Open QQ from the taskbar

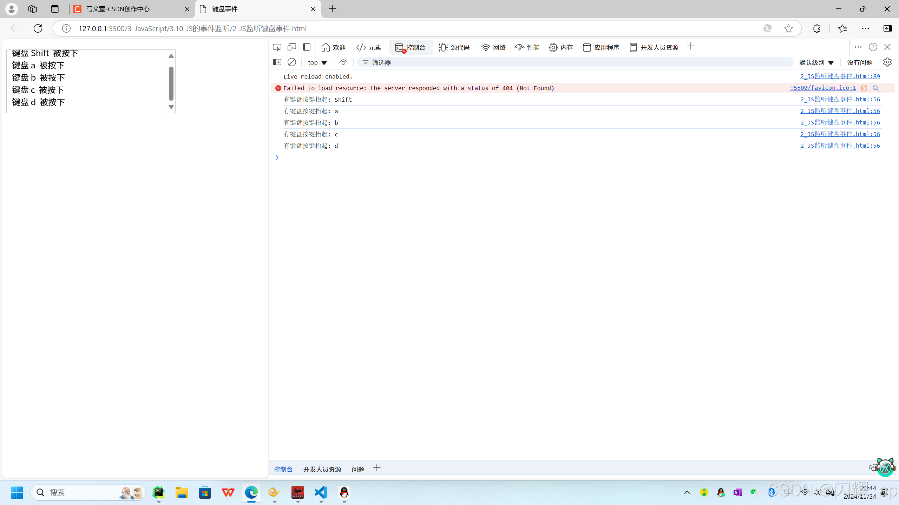coord(344,492)
